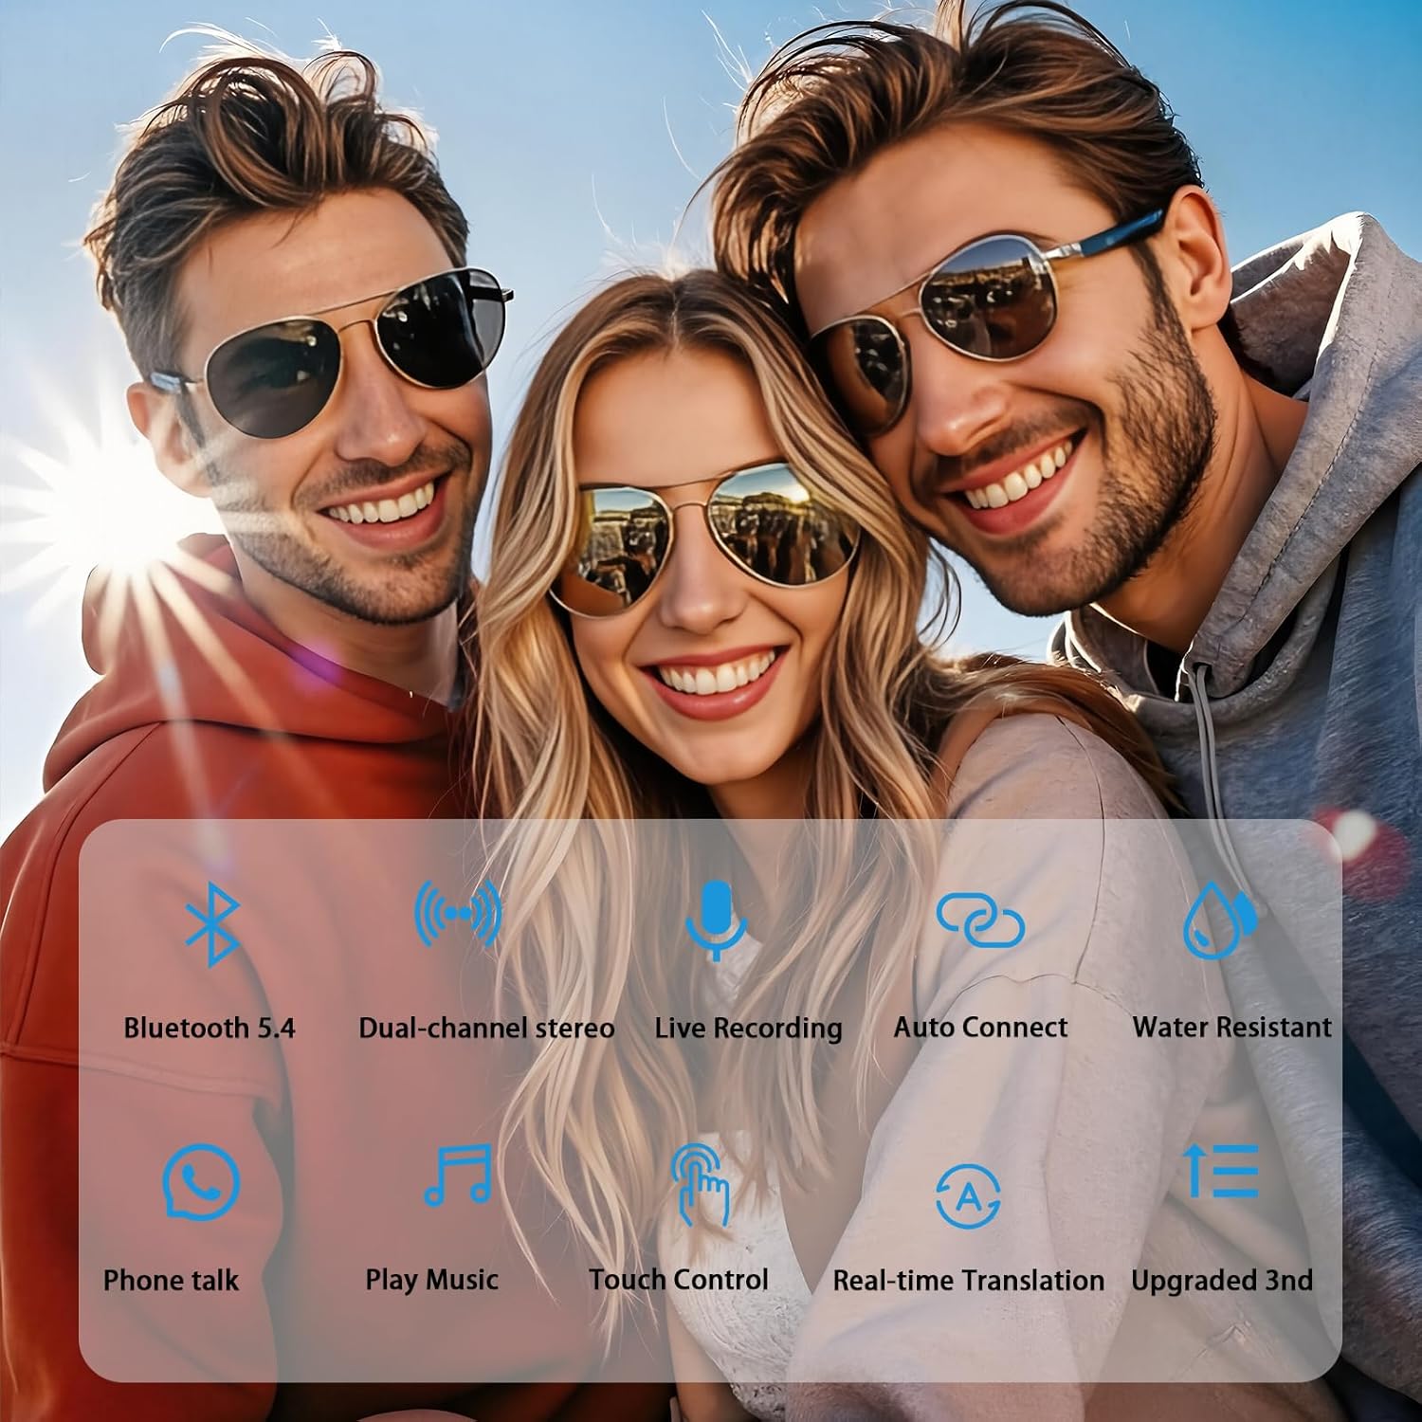Click the chain-link Auto Connect icon
1422x1422 pixels.
pyautogui.click(x=980, y=921)
